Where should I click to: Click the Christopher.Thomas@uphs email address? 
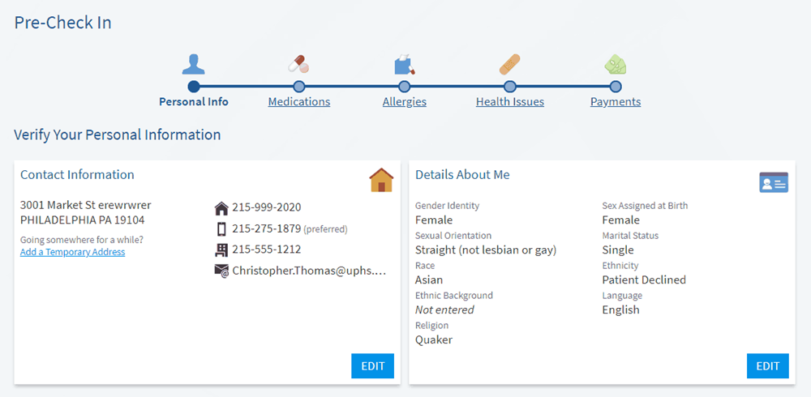click(x=309, y=271)
